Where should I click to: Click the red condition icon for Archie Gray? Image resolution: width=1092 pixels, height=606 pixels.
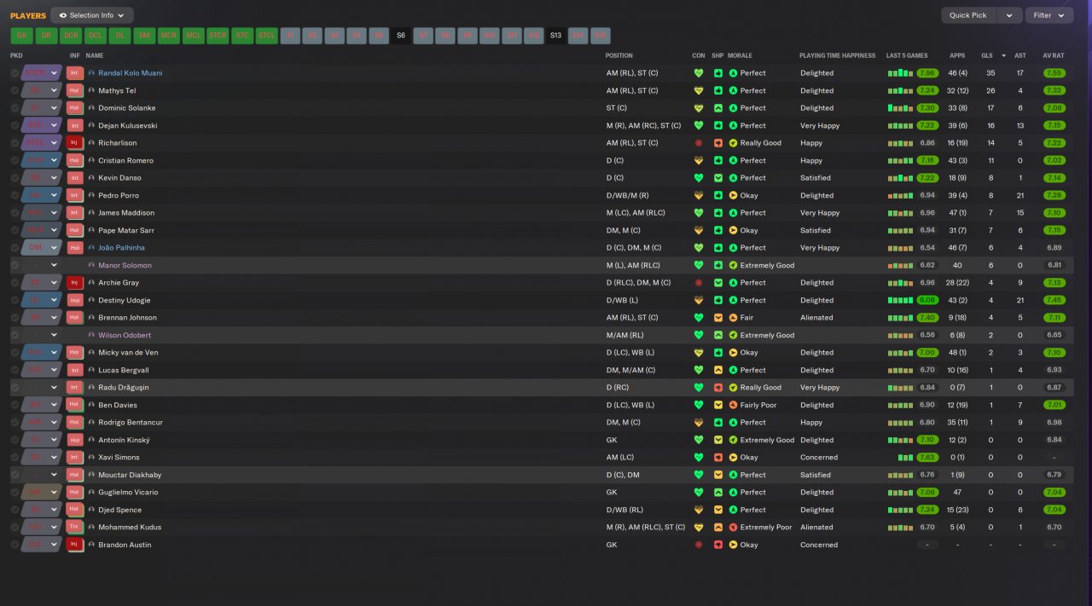click(x=699, y=283)
